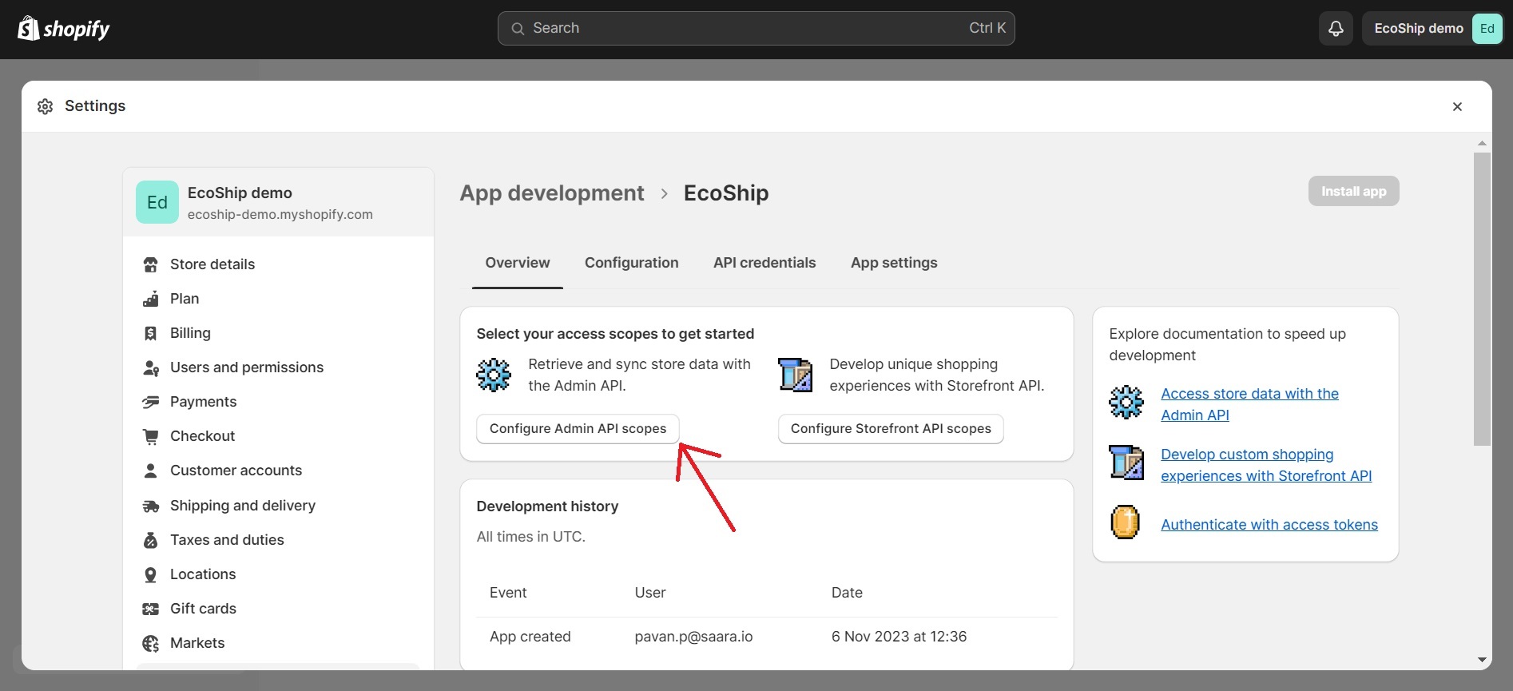Click the Checkout cart icon
Screen dimensions: 1513x691
pyautogui.click(x=150, y=436)
